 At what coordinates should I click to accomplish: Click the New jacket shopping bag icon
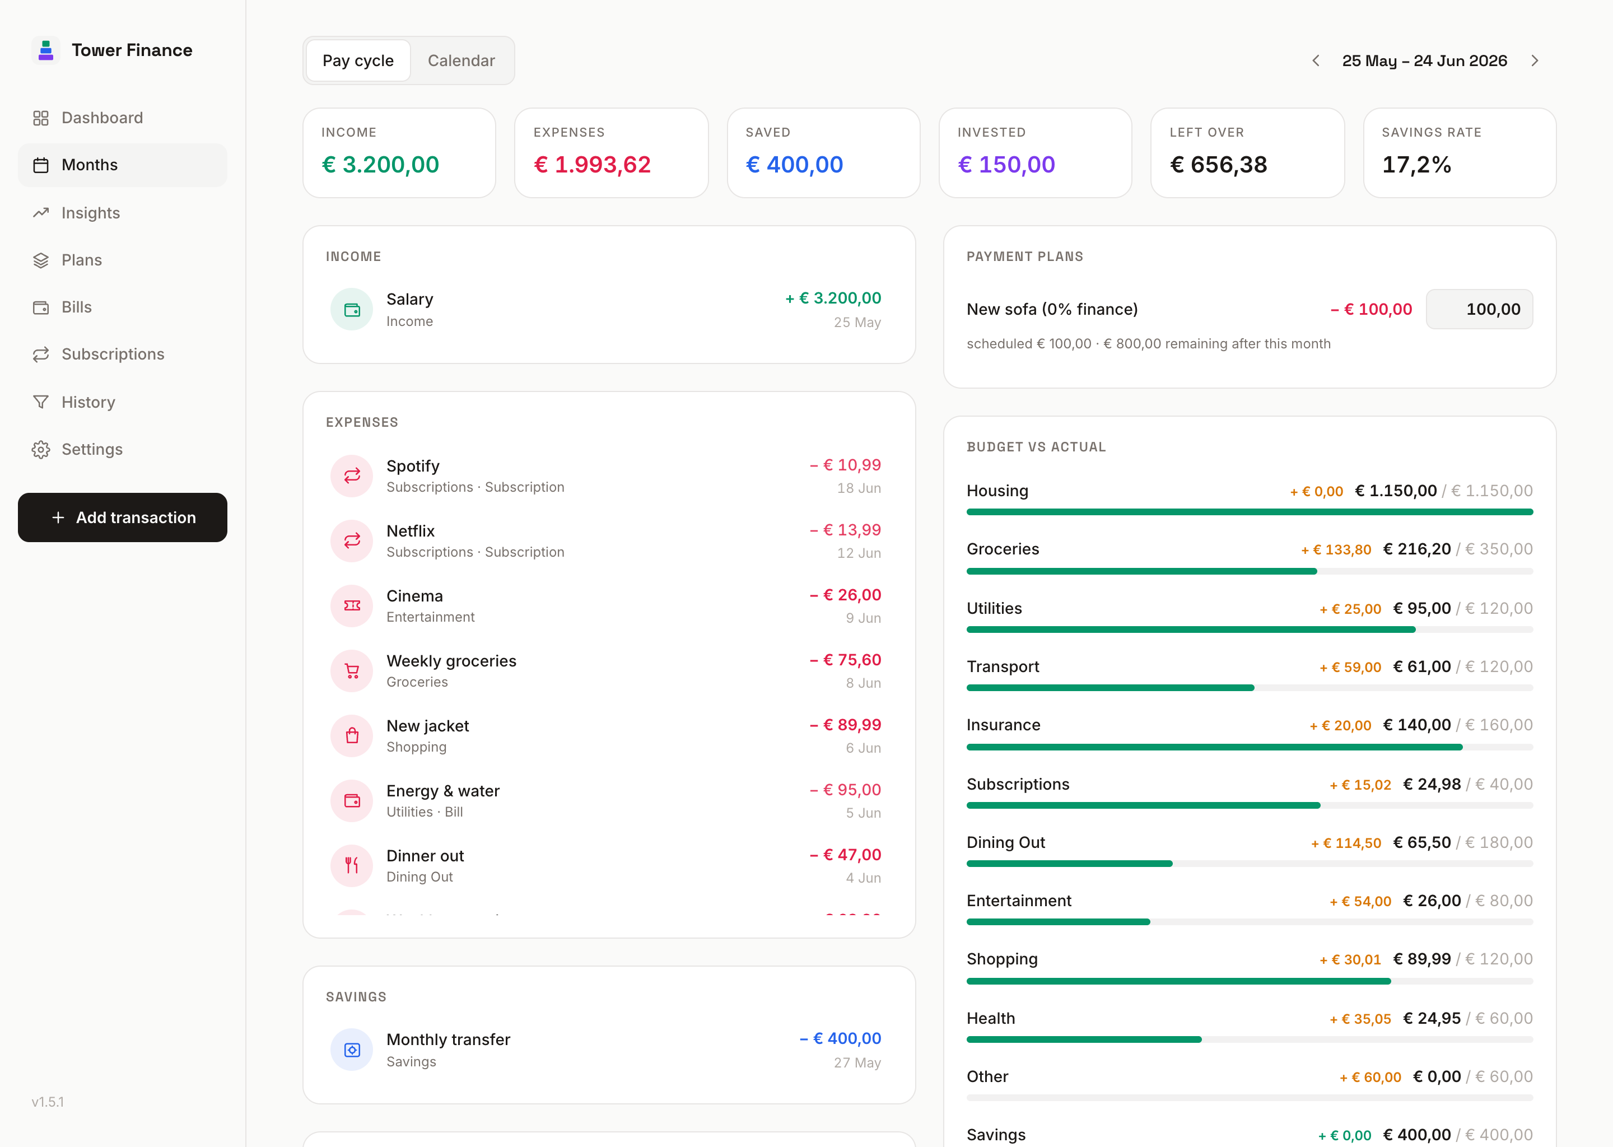coord(352,736)
